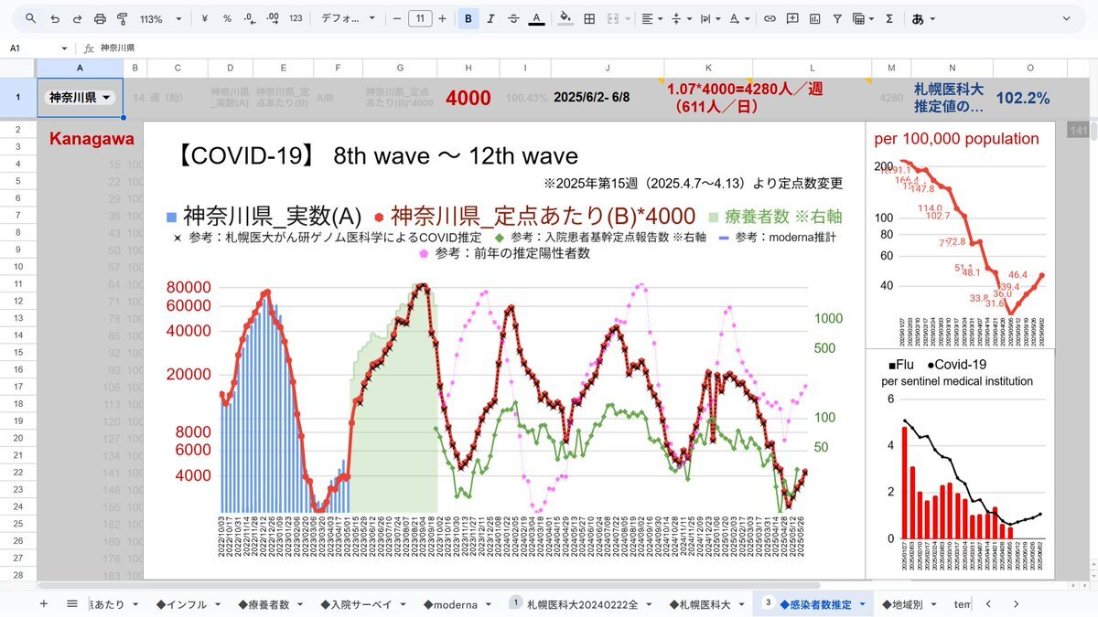This screenshot has width=1098, height=617.
Task: Open the text color picker
Action: click(536, 18)
